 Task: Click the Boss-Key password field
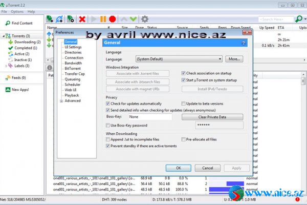tap(220, 125)
